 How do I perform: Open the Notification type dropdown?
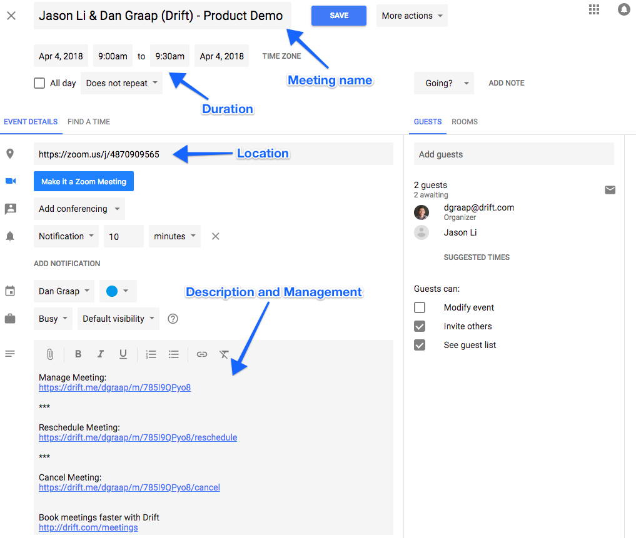tap(66, 236)
